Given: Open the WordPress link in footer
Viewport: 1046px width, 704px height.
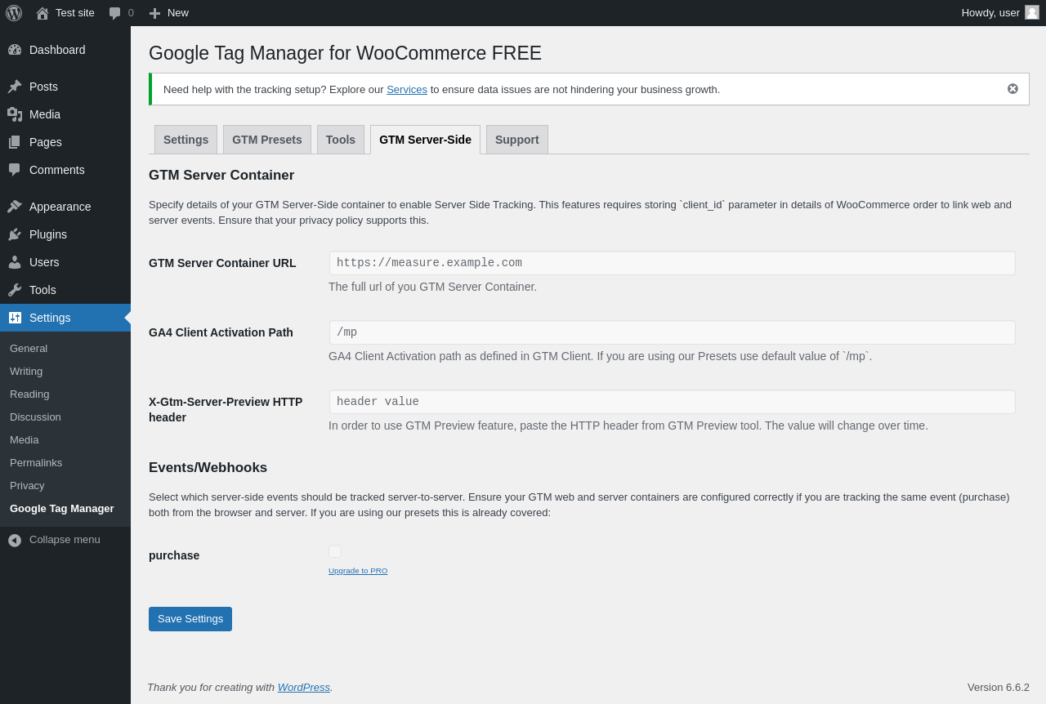Looking at the screenshot, I should 304,688.
